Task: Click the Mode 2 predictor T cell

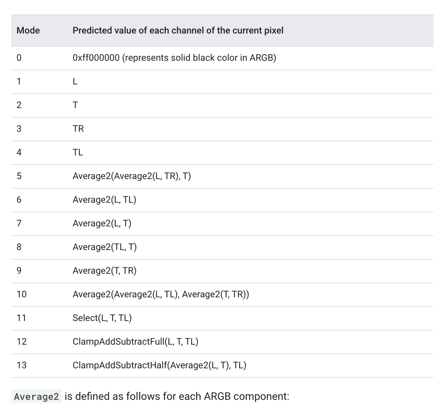Action: (75, 105)
